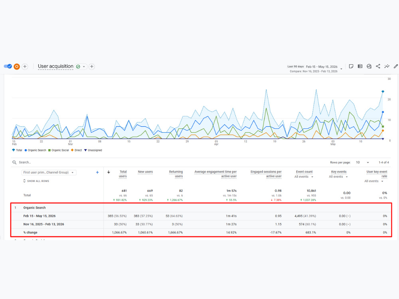The image size is (399, 299).
Task: Toggle the Organic Social legend item
Action: pyautogui.click(x=59, y=150)
